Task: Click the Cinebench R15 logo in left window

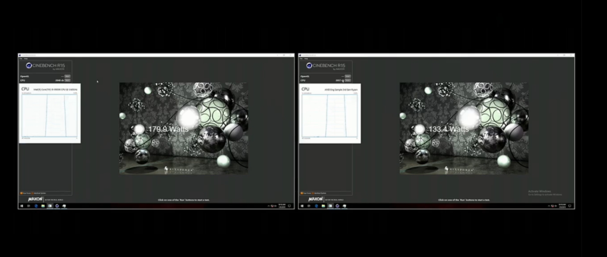Action: 45,66
